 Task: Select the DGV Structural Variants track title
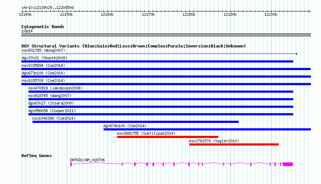pos(134,46)
